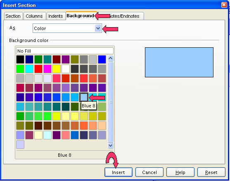This screenshot has width=230, height=181.
Task: Pick the pure red swatch
Action: pos(38,69)
